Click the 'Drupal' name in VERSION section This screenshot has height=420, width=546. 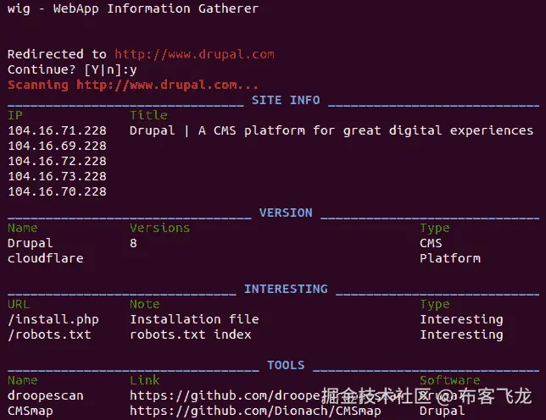(31, 243)
